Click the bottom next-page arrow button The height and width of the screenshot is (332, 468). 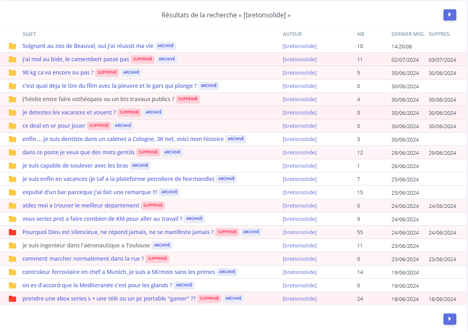449,319
